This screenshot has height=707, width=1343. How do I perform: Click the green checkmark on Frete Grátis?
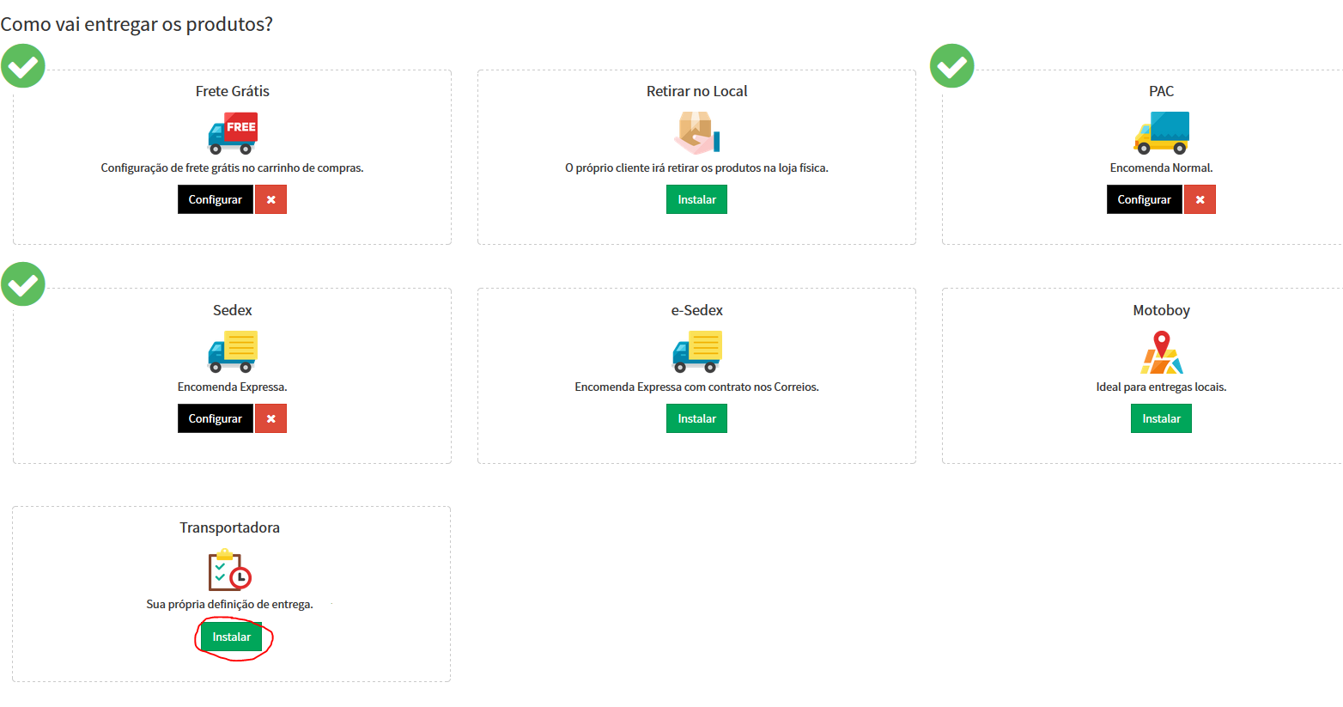pos(23,66)
